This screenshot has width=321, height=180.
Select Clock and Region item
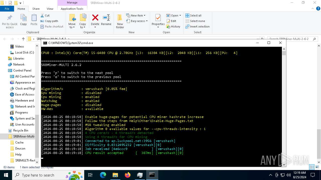tap(23, 88)
